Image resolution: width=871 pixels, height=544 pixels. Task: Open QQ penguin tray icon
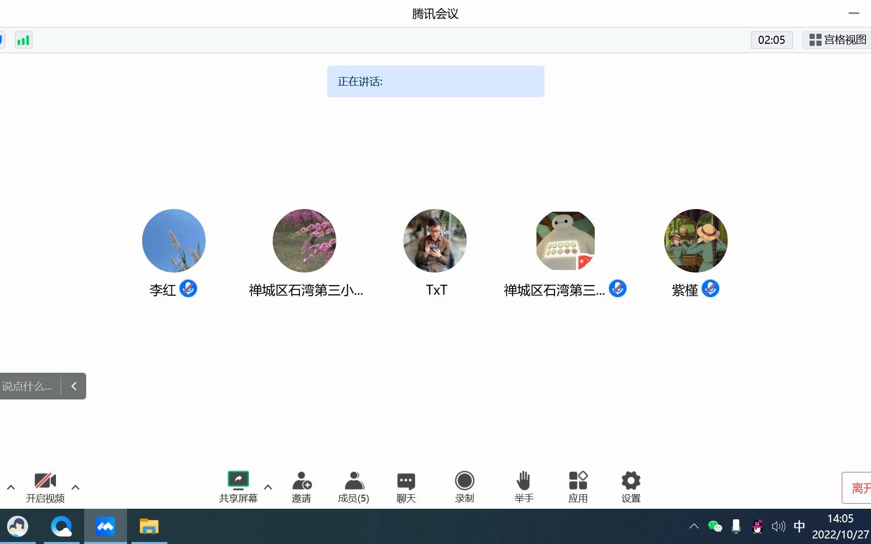[x=757, y=526]
